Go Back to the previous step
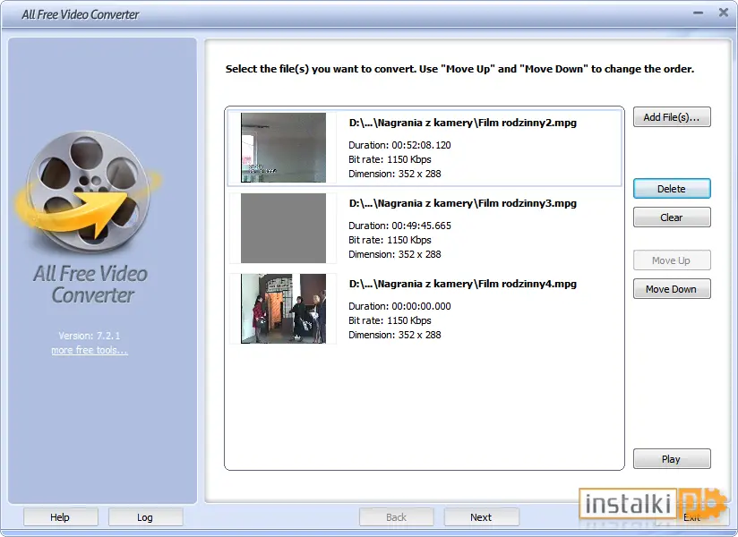The width and height of the screenshot is (738, 537). click(x=396, y=517)
